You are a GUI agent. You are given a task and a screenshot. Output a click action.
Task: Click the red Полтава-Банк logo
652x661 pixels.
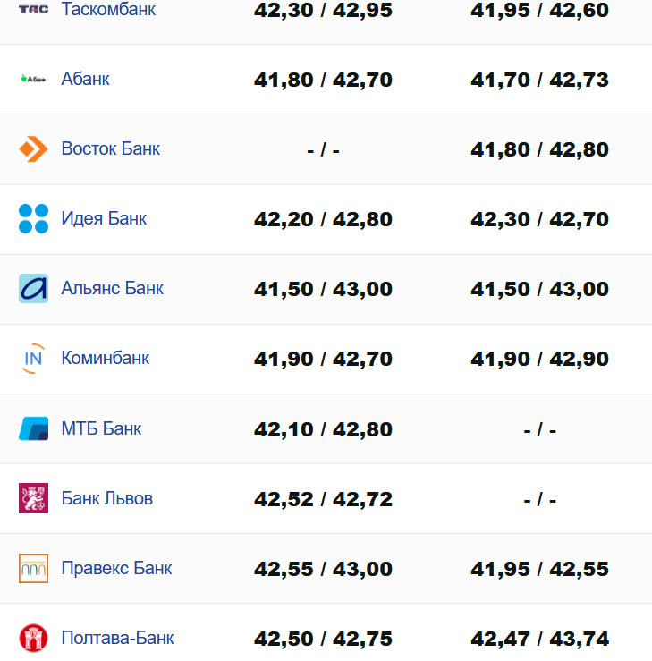(33, 638)
